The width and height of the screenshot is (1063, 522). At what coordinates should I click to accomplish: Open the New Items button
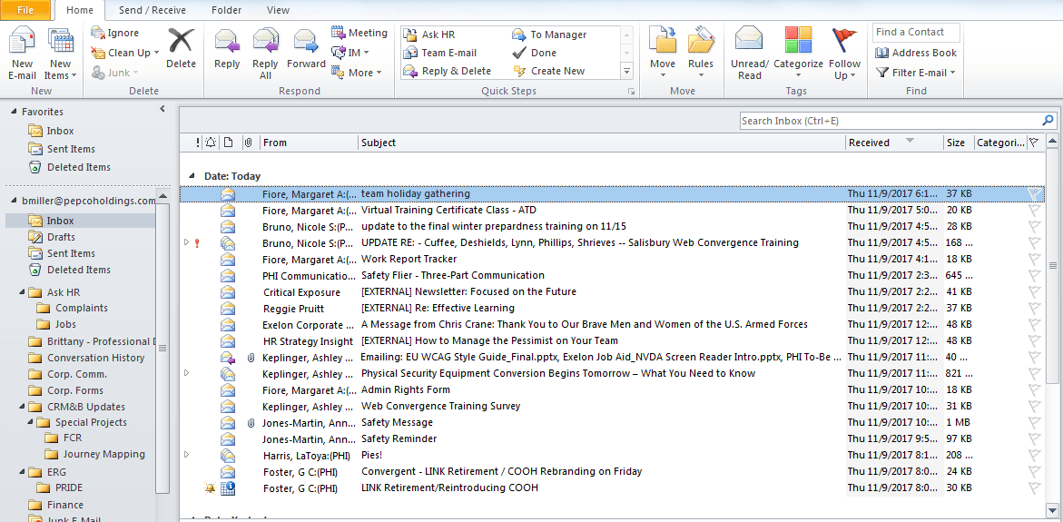click(x=60, y=54)
